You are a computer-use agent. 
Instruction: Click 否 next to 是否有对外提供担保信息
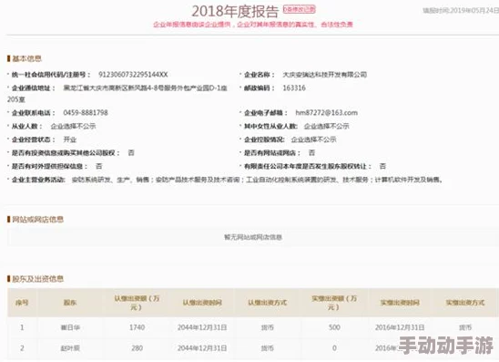99,166
